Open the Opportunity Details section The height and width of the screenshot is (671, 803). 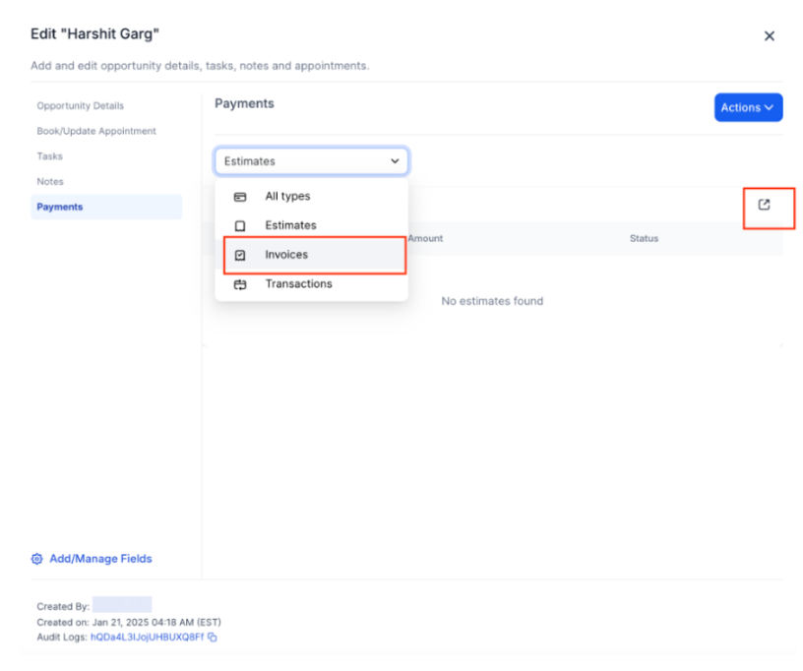click(x=81, y=106)
